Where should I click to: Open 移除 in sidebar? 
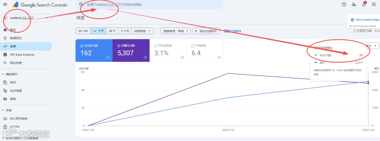pos(26,99)
